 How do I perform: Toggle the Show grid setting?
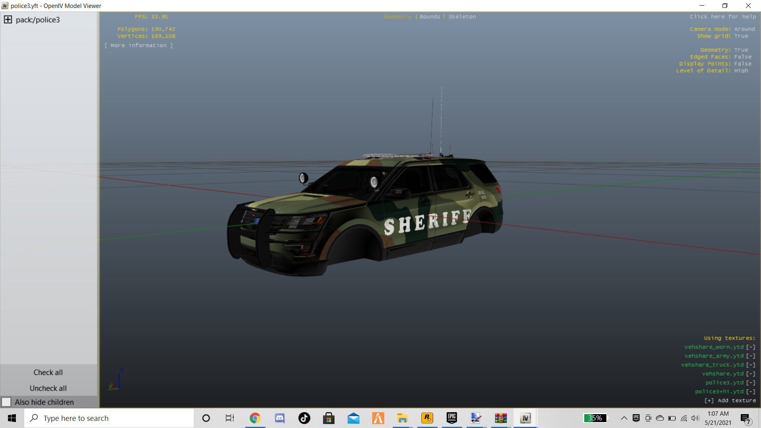click(741, 36)
